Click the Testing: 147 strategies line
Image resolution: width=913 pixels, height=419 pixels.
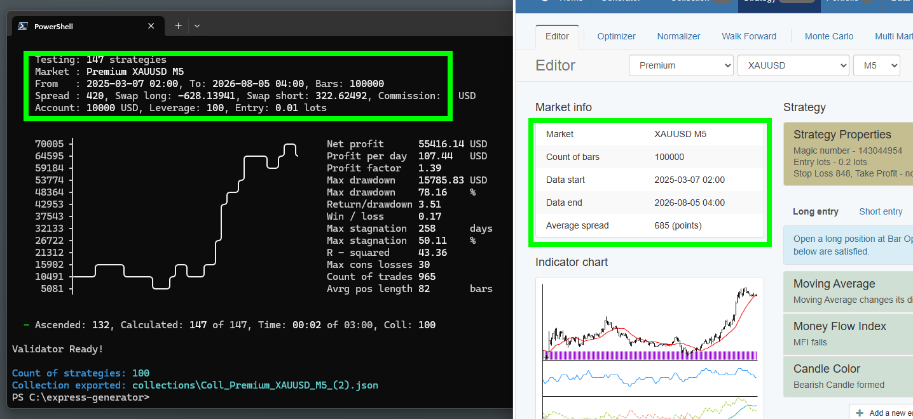[100, 60]
